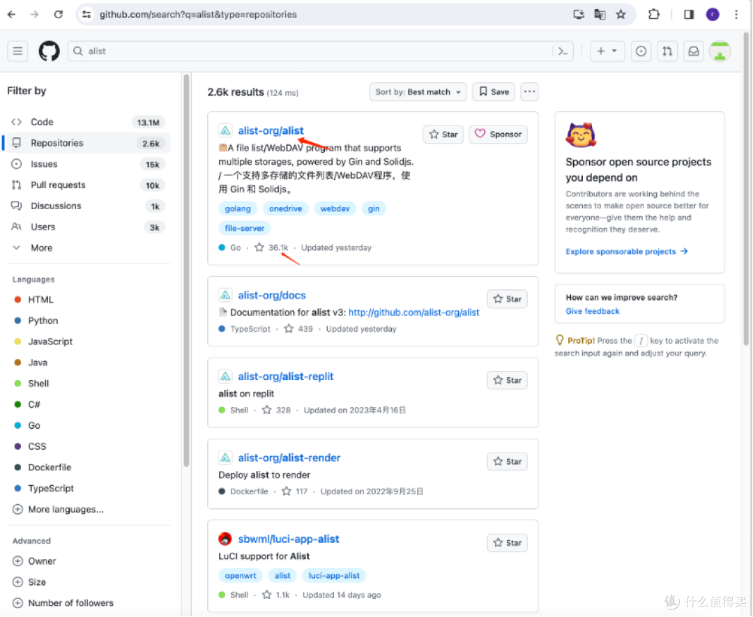Viewport: 753px width, 617px height.
Task: Open the alist-org/docs repository link
Action: pos(272,295)
